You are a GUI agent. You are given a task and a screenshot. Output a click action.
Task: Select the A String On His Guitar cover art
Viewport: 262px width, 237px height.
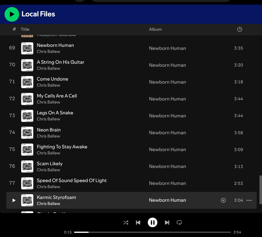click(27, 65)
